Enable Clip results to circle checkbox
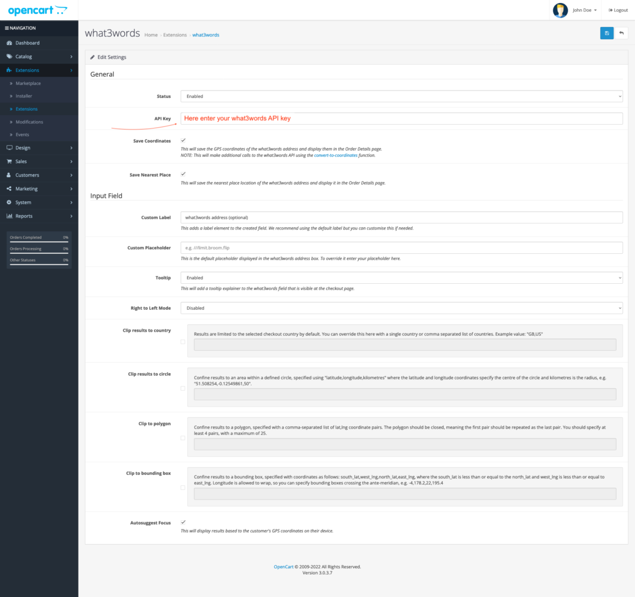Viewport: 635px width, 597px height. click(182, 389)
